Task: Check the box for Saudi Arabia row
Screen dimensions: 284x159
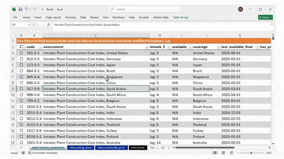Action: [x=21, y=89]
